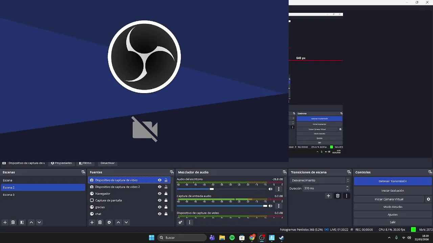Image resolution: width=433 pixels, height=243 pixels.
Task: Undock the Transiciones de escena panel
Action: [x=349, y=172]
